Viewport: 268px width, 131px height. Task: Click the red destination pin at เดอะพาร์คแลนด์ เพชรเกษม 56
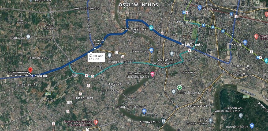pos(30,70)
